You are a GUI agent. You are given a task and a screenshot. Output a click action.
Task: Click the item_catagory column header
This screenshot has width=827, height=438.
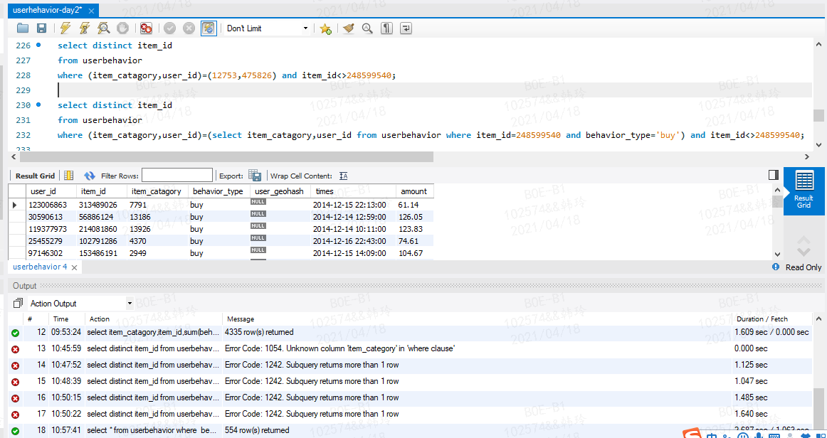[158, 191]
